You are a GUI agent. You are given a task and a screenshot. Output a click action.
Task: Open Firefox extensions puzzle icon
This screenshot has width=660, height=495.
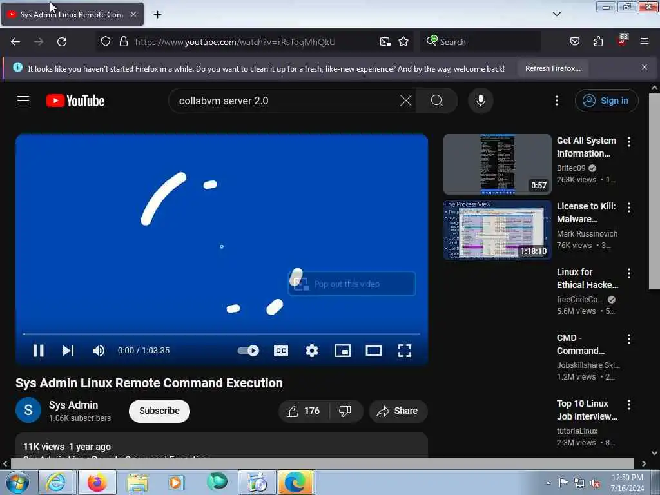tap(598, 42)
